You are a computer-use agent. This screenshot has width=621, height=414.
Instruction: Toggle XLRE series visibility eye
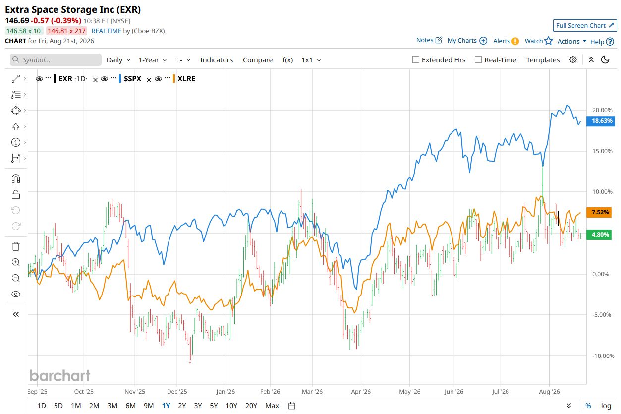click(159, 78)
